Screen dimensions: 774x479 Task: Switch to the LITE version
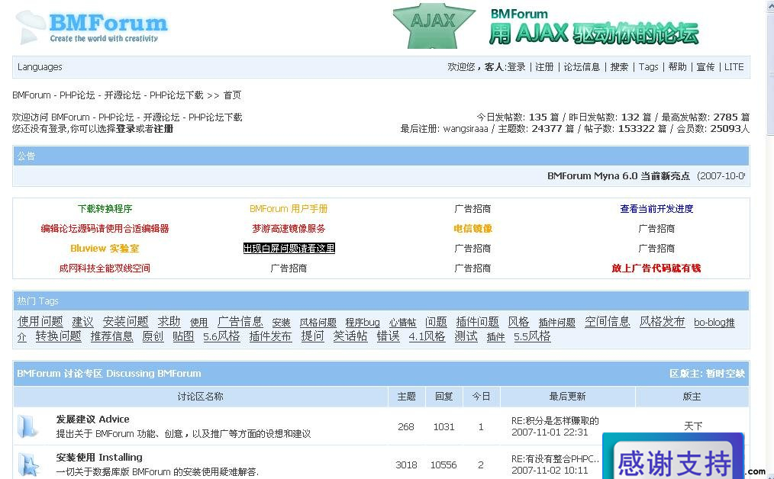click(x=734, y=67)
